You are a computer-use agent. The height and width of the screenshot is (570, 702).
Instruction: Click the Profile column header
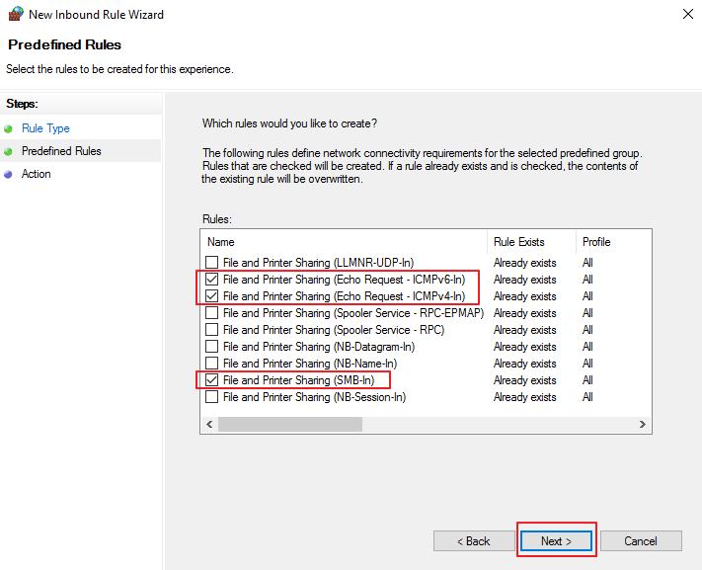click(596, 242)
